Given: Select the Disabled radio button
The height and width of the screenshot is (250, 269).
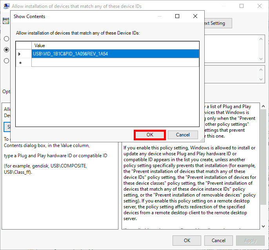Looking at the screenshot, I should coord(7,61).
